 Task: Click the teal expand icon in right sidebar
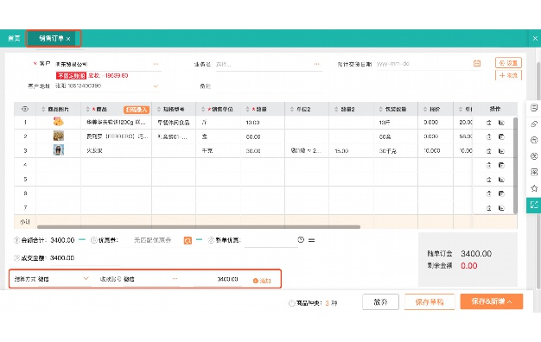coord(534,205)
